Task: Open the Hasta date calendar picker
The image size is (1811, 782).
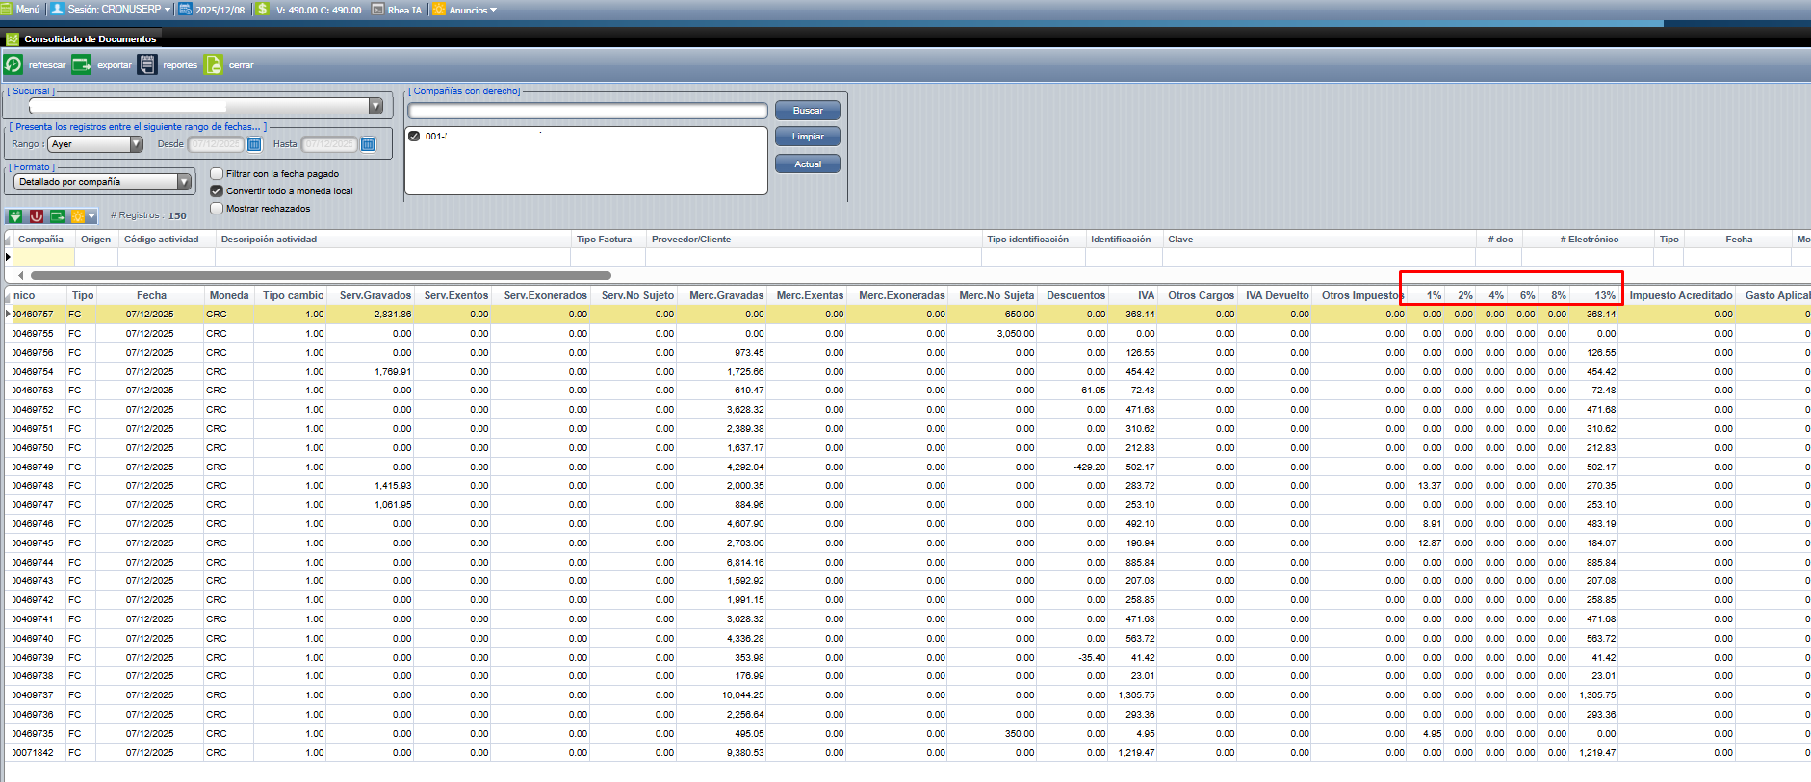Action: (368, 144)
